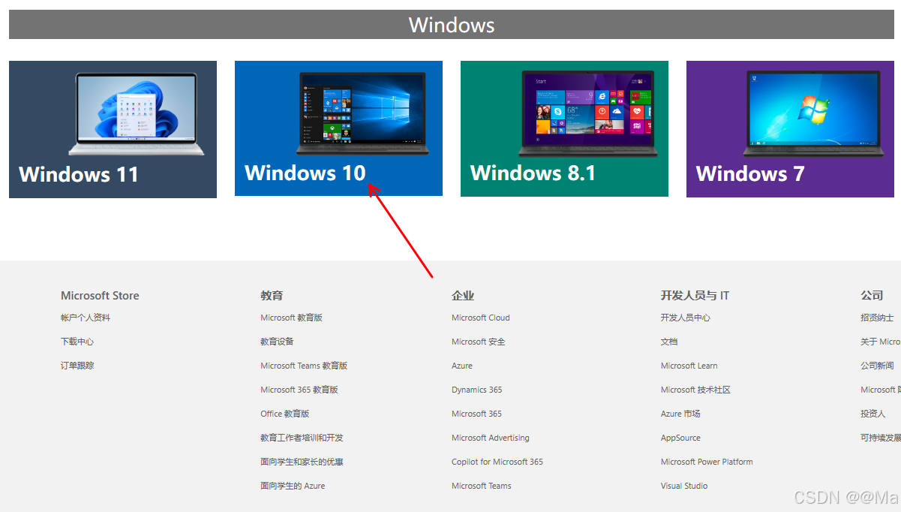
Task: Open the Windows 7 download tile
Action: [790, 129]
